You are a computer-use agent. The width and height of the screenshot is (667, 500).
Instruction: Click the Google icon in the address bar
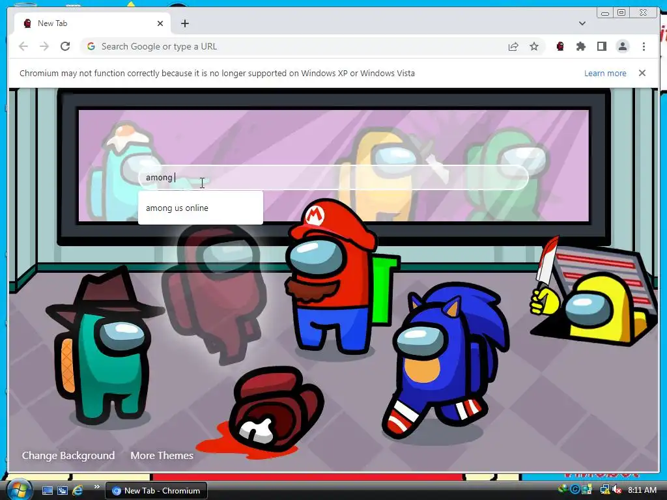click(91, 46)
